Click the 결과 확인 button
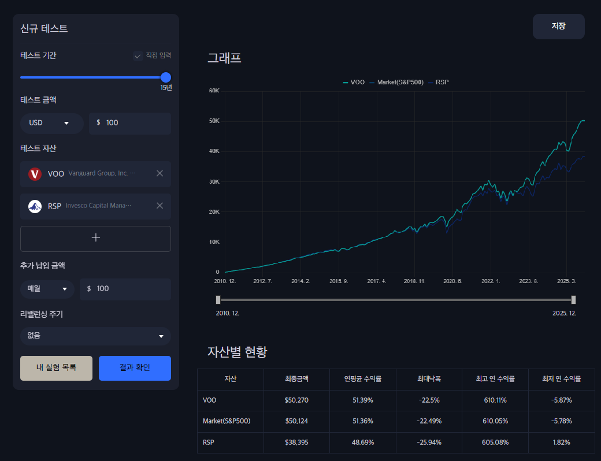Image resolution: width=601 pixels, height=461 pixels. coord(135,368)
